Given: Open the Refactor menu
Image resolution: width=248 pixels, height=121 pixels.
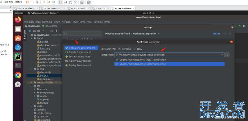Looking at the screenshot, I should [x=67, y=22].
